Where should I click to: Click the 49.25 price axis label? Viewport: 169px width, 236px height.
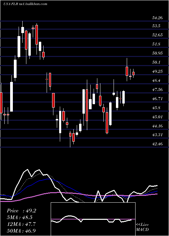tap(158, 71)
